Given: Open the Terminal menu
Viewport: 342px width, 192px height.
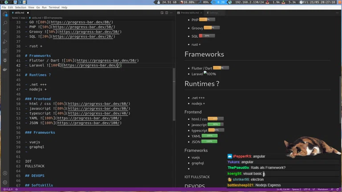Looking at the screenshot, I should (x=54, y=8).
